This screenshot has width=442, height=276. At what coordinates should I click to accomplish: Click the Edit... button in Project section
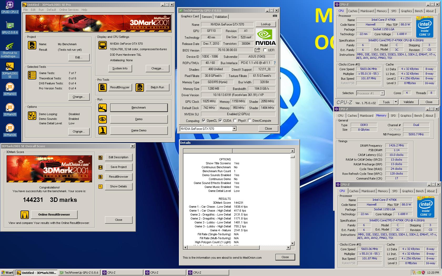pyautogui.click(x=79, y=57)
